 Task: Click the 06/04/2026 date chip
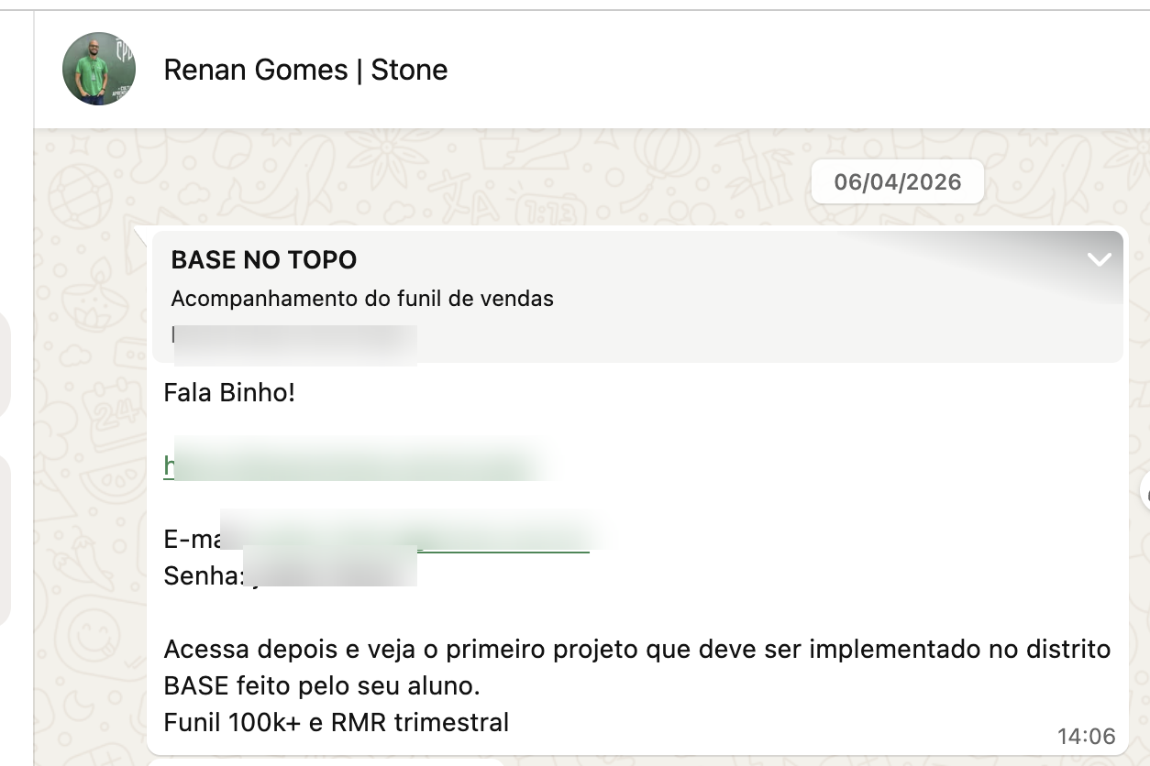click(x=897, y=181)
